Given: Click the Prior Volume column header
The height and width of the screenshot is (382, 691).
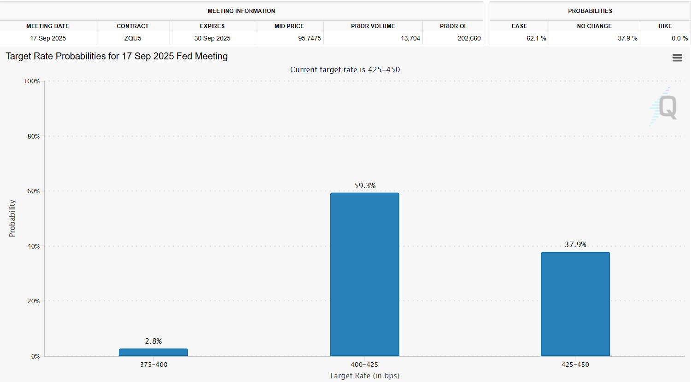Looking at the screenshot, I should 373,26.
